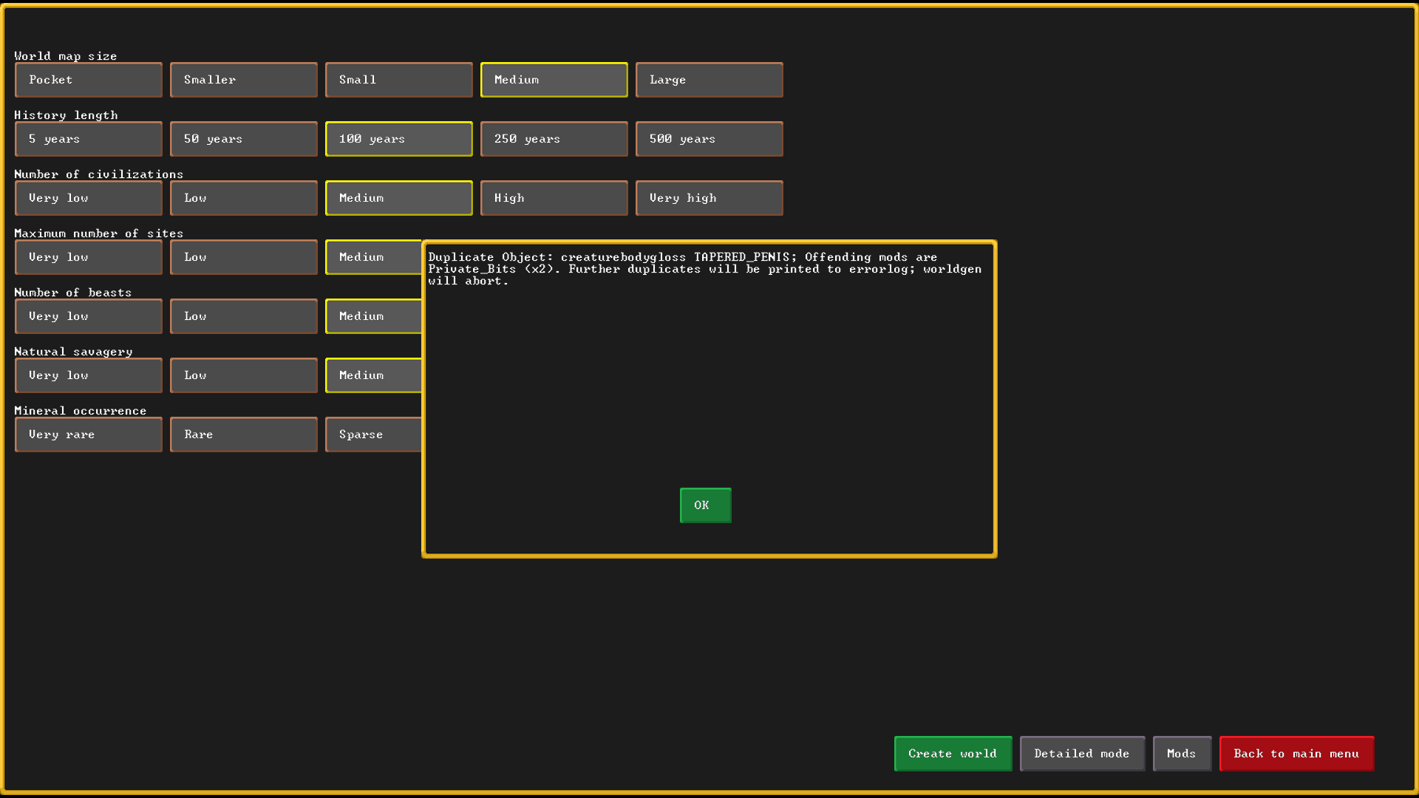Choose 250 years history length
Screen dimensions: 1419x798
[554, 139]
